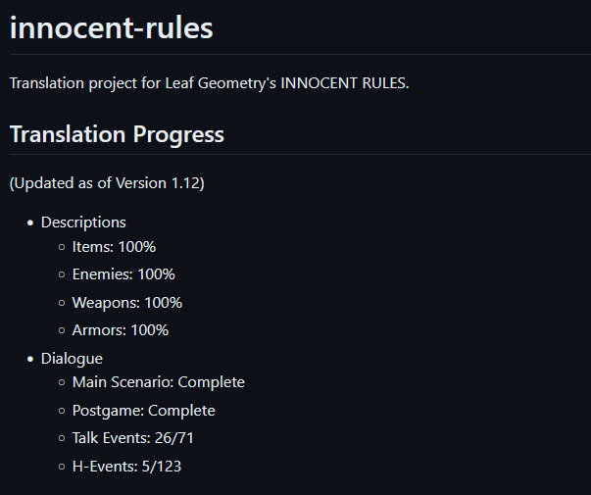Click the H-Events: 5/123 entry

(x=126, y=467)
